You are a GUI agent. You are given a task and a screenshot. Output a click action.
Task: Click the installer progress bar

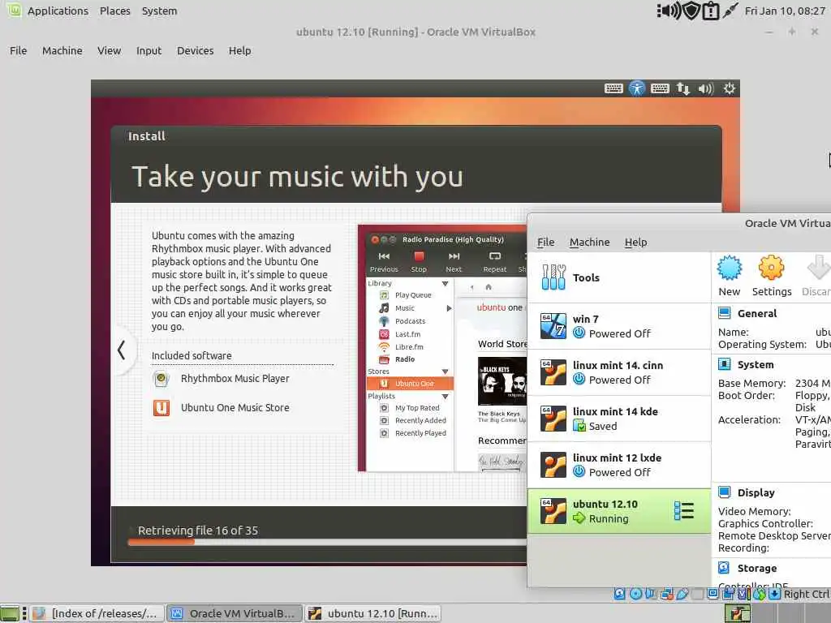[x=327, y=542]
